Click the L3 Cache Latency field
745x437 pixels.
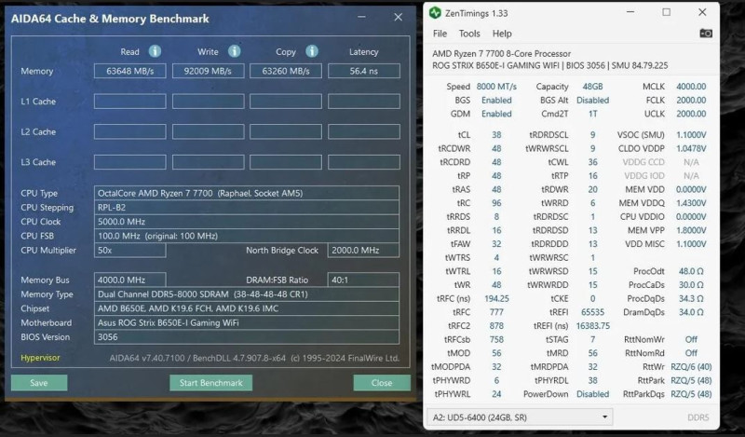point(364,162)
